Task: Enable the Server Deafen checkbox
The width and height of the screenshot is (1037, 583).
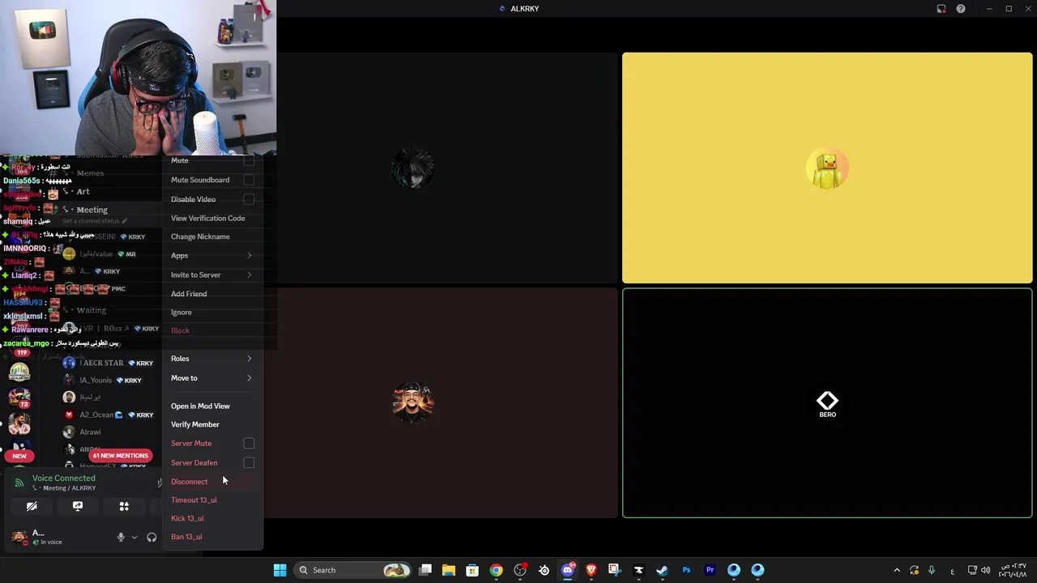Action: 249,463
